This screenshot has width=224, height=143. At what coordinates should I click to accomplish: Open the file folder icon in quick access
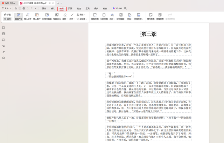point(16,8)
